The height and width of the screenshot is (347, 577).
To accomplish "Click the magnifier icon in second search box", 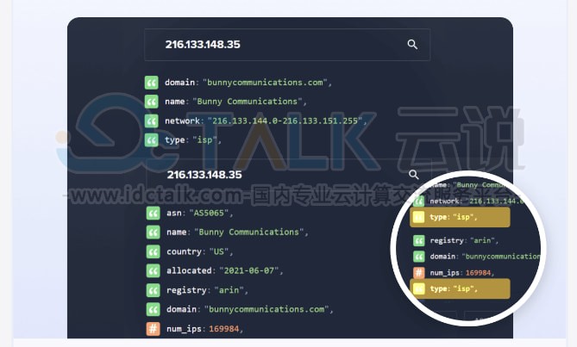I will [414, 175].
